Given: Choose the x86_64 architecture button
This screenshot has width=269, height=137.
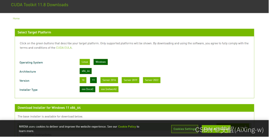Looking at the screenshot, I should [86, 71].
